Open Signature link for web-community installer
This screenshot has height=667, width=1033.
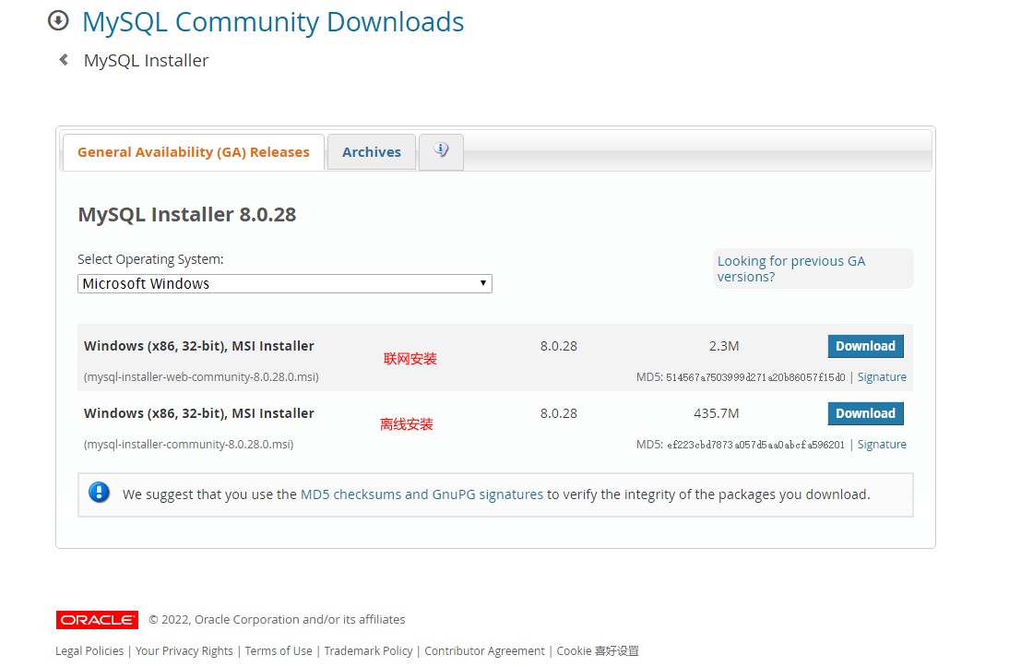pos(882,377)
